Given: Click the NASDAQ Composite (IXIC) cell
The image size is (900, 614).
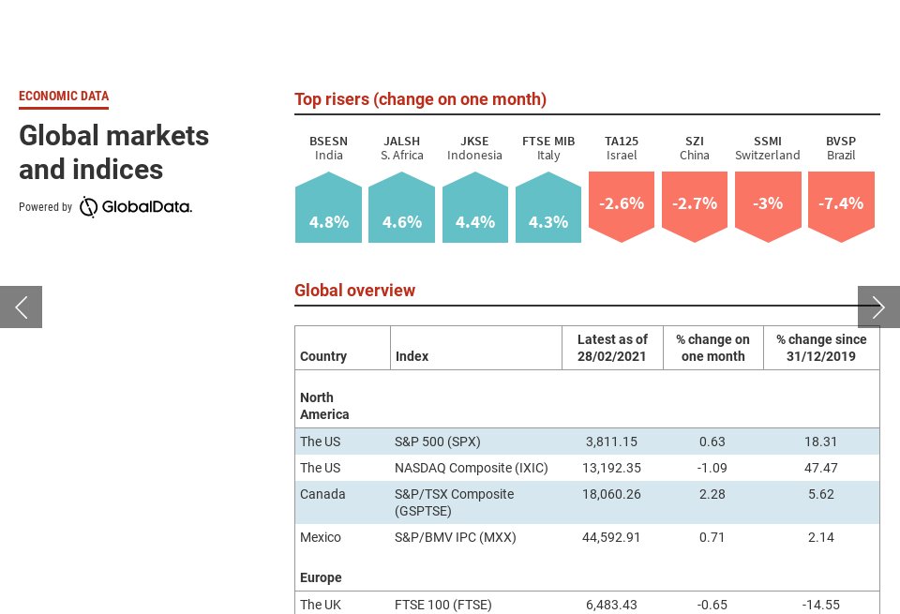Looking at the screenshot, I should click(471, 468).
